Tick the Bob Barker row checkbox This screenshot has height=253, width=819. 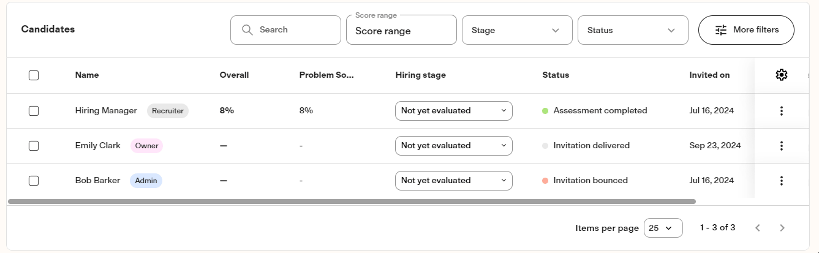point(34,181)
